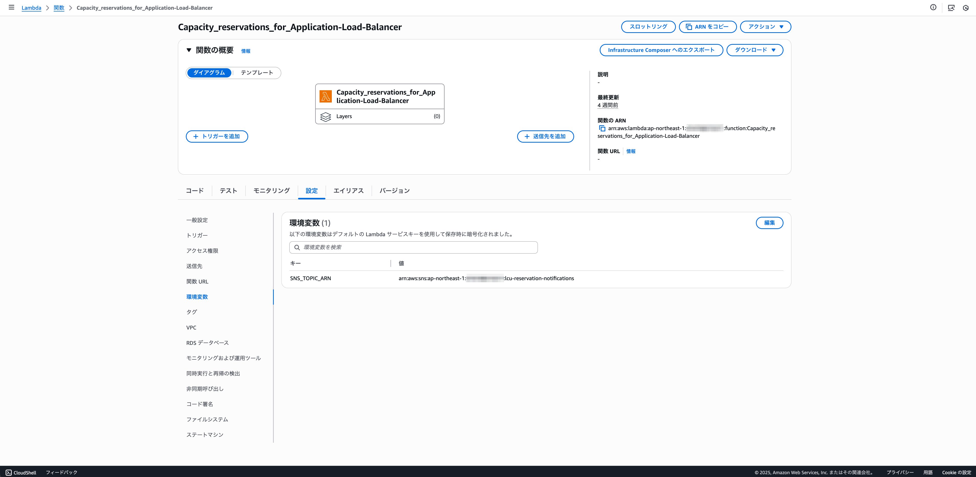Open 情報 link next to 関数 URL

click(x=631, y=151)
